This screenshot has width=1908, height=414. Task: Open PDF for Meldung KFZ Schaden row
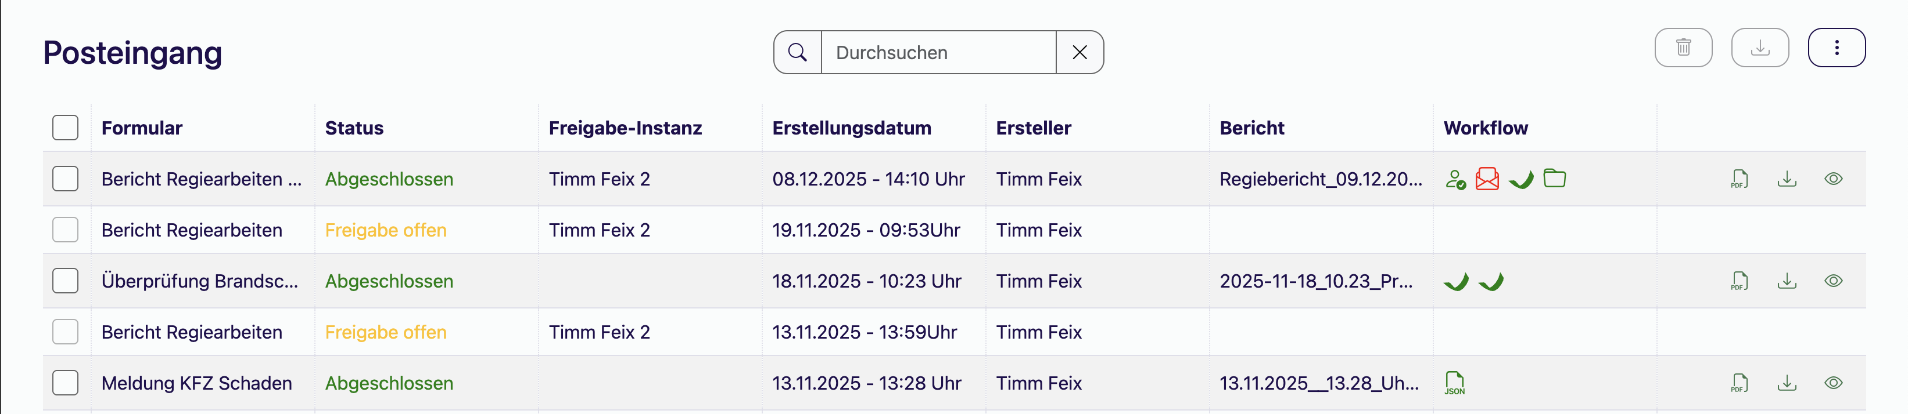1738,383
